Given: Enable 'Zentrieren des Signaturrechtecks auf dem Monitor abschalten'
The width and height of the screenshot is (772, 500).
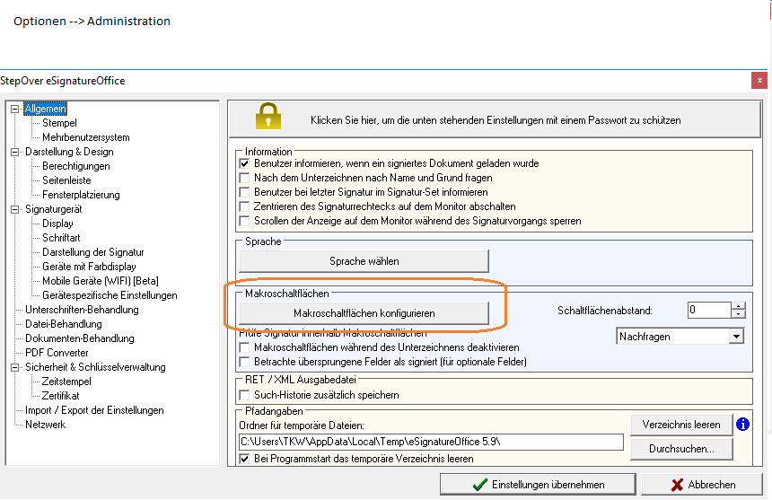Looking at the screenshot, I should point(244,206).
